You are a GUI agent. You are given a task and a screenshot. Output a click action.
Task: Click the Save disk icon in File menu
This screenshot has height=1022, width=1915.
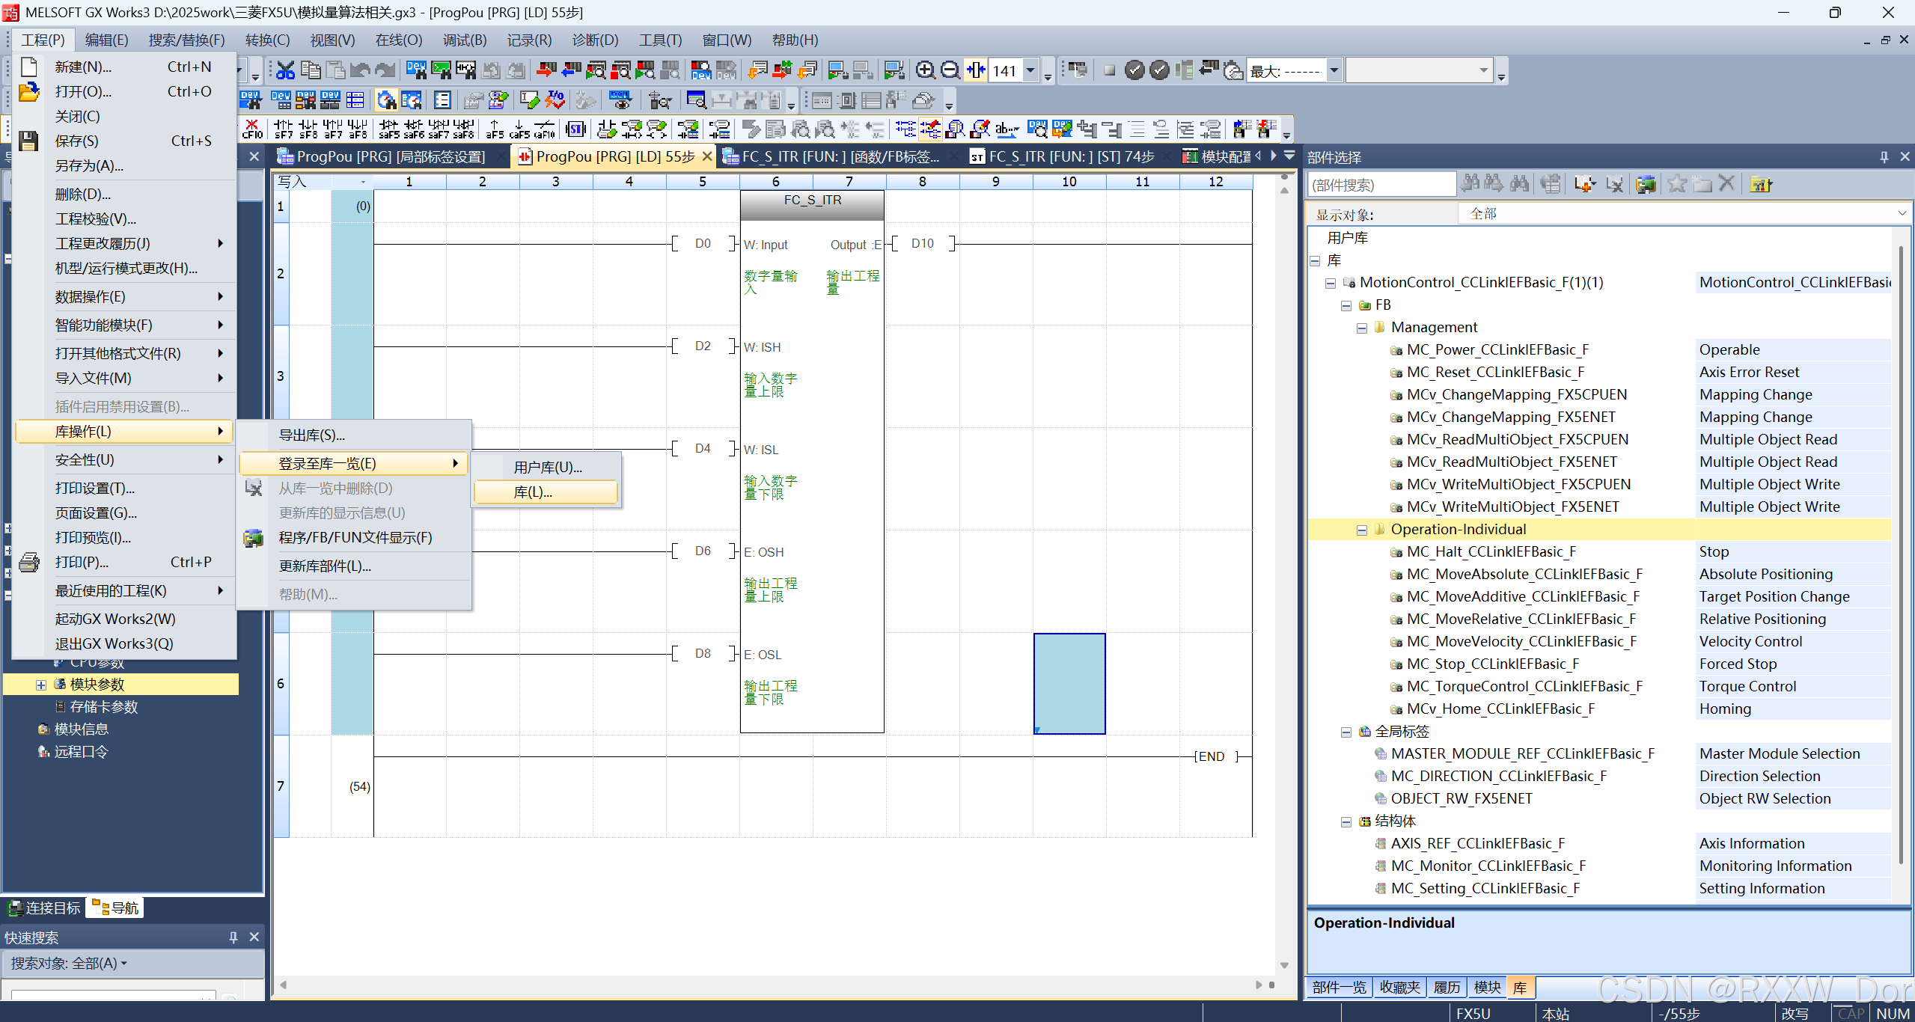28,141
